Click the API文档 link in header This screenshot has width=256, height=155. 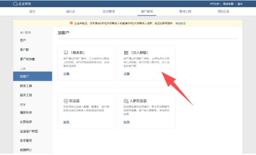pos(214,4)
